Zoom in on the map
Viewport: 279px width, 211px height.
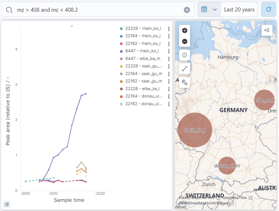tap(185, 31)
